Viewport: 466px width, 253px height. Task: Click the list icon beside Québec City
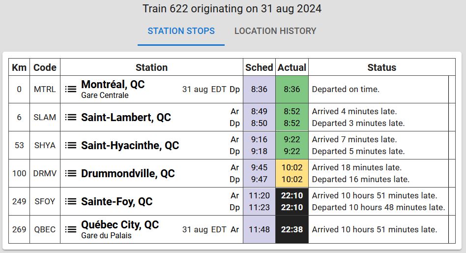[71, 229]
